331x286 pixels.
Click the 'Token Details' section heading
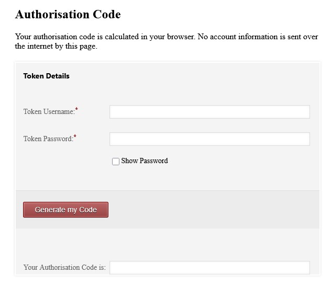(x=46, y=76)
